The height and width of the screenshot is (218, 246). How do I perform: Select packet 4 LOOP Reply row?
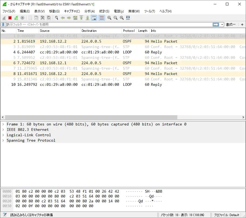tap(123, 52)
